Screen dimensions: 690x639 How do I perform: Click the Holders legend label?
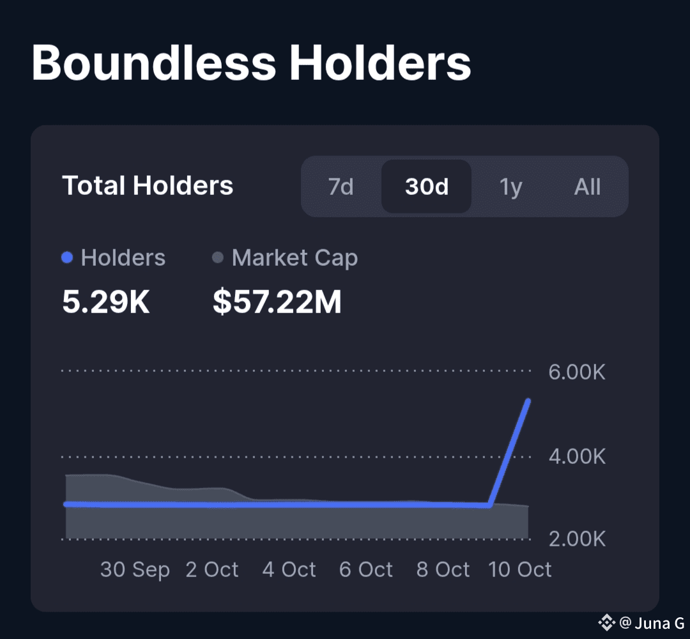(x=123, y=258)
